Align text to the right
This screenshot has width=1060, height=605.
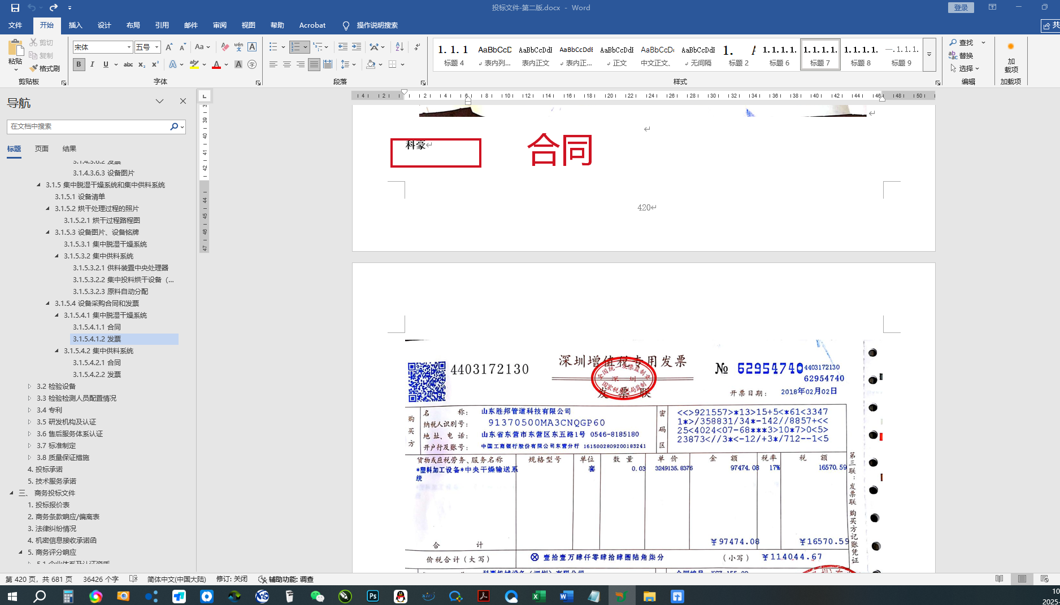point(301,64)
